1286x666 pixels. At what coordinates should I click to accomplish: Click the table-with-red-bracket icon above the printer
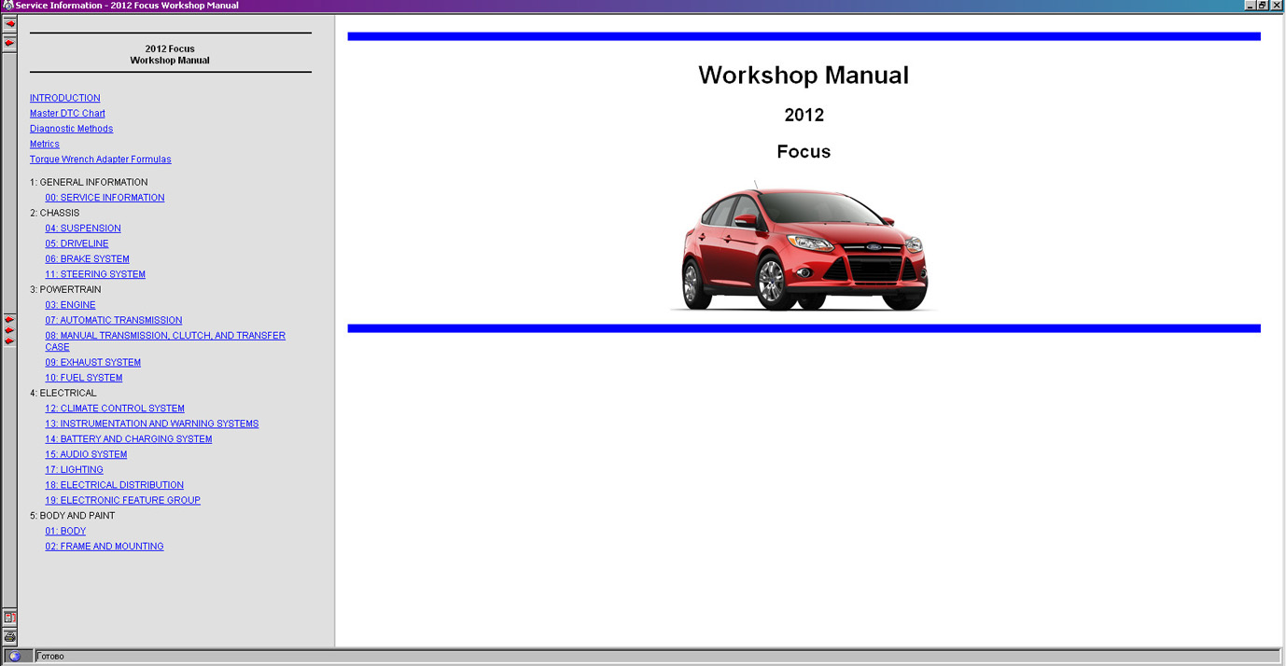click(x=9, y=617)
